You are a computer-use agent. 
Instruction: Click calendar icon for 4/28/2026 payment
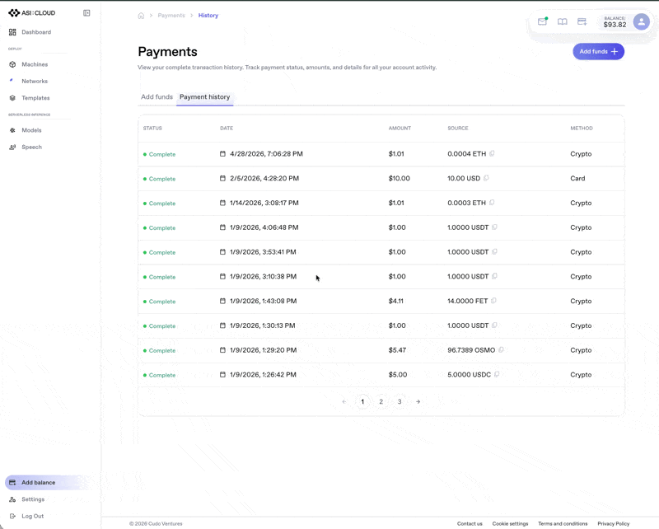pos(222,154)
